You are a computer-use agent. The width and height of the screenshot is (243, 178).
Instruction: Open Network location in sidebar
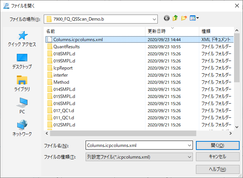point(22,128)
